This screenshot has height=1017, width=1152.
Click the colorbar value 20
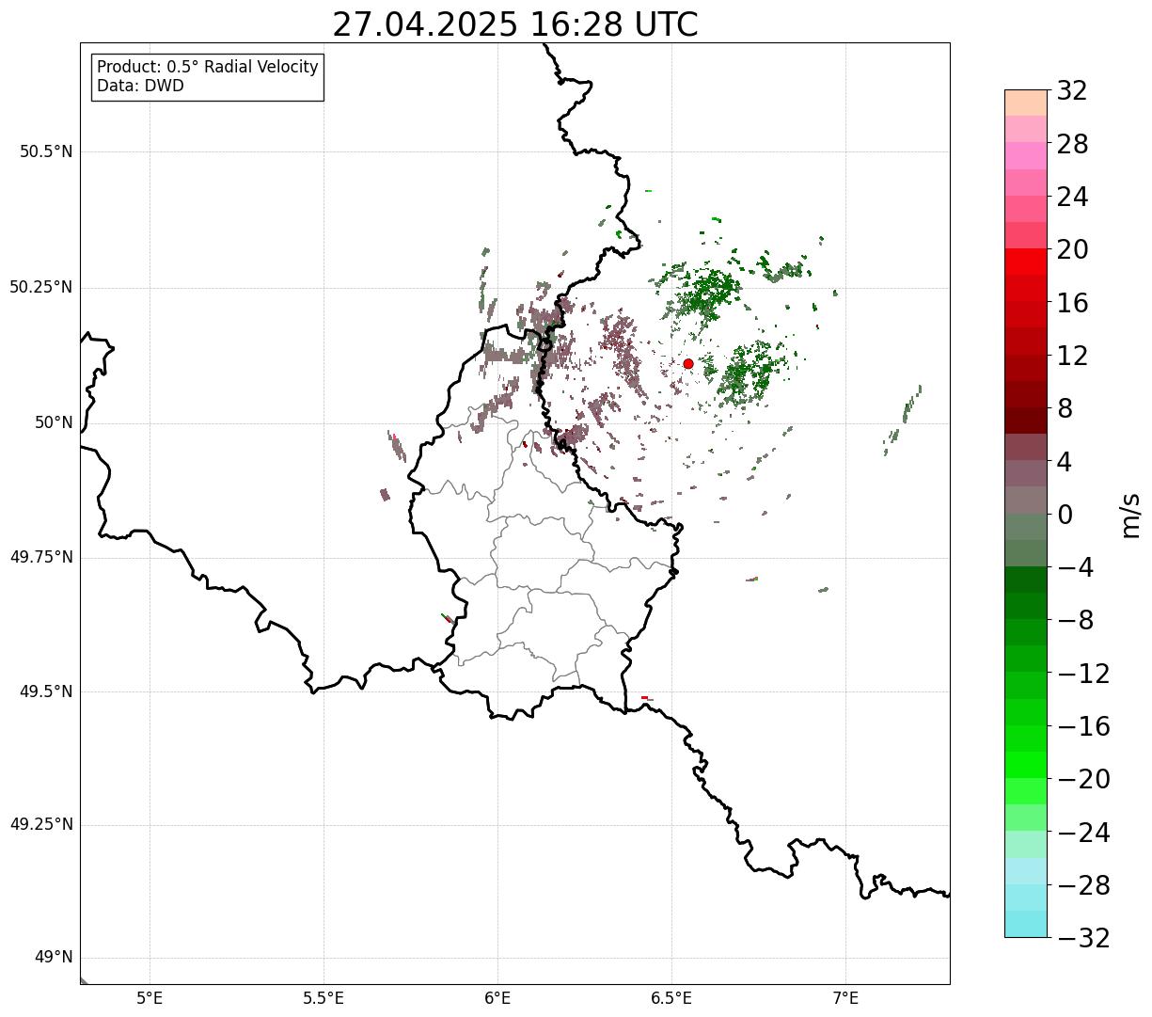pos(1072,249)
